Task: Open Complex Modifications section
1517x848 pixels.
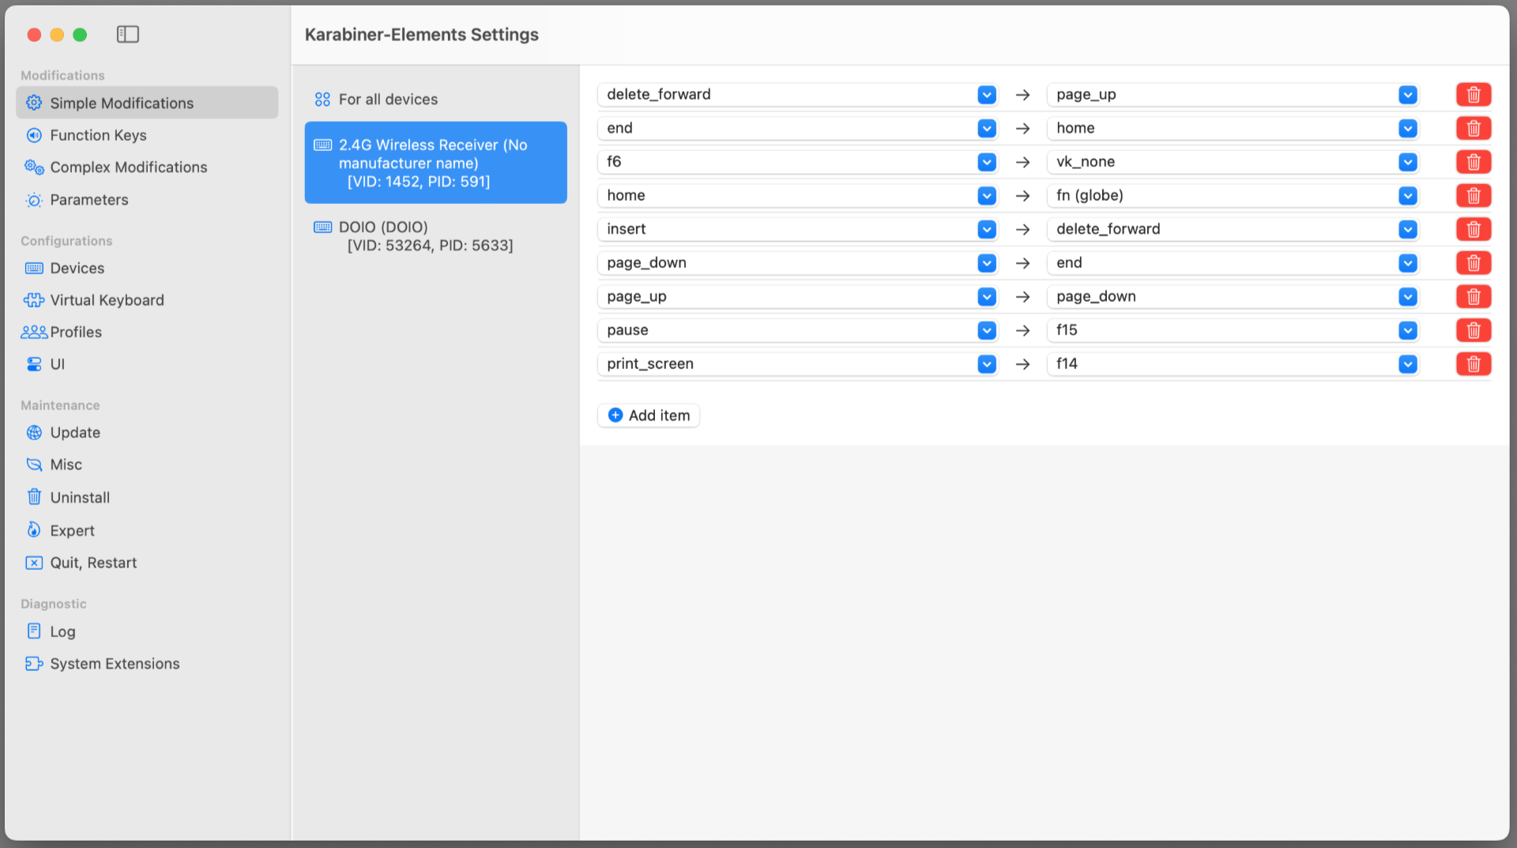Action: pyautogui.click(x=129, y=167)
